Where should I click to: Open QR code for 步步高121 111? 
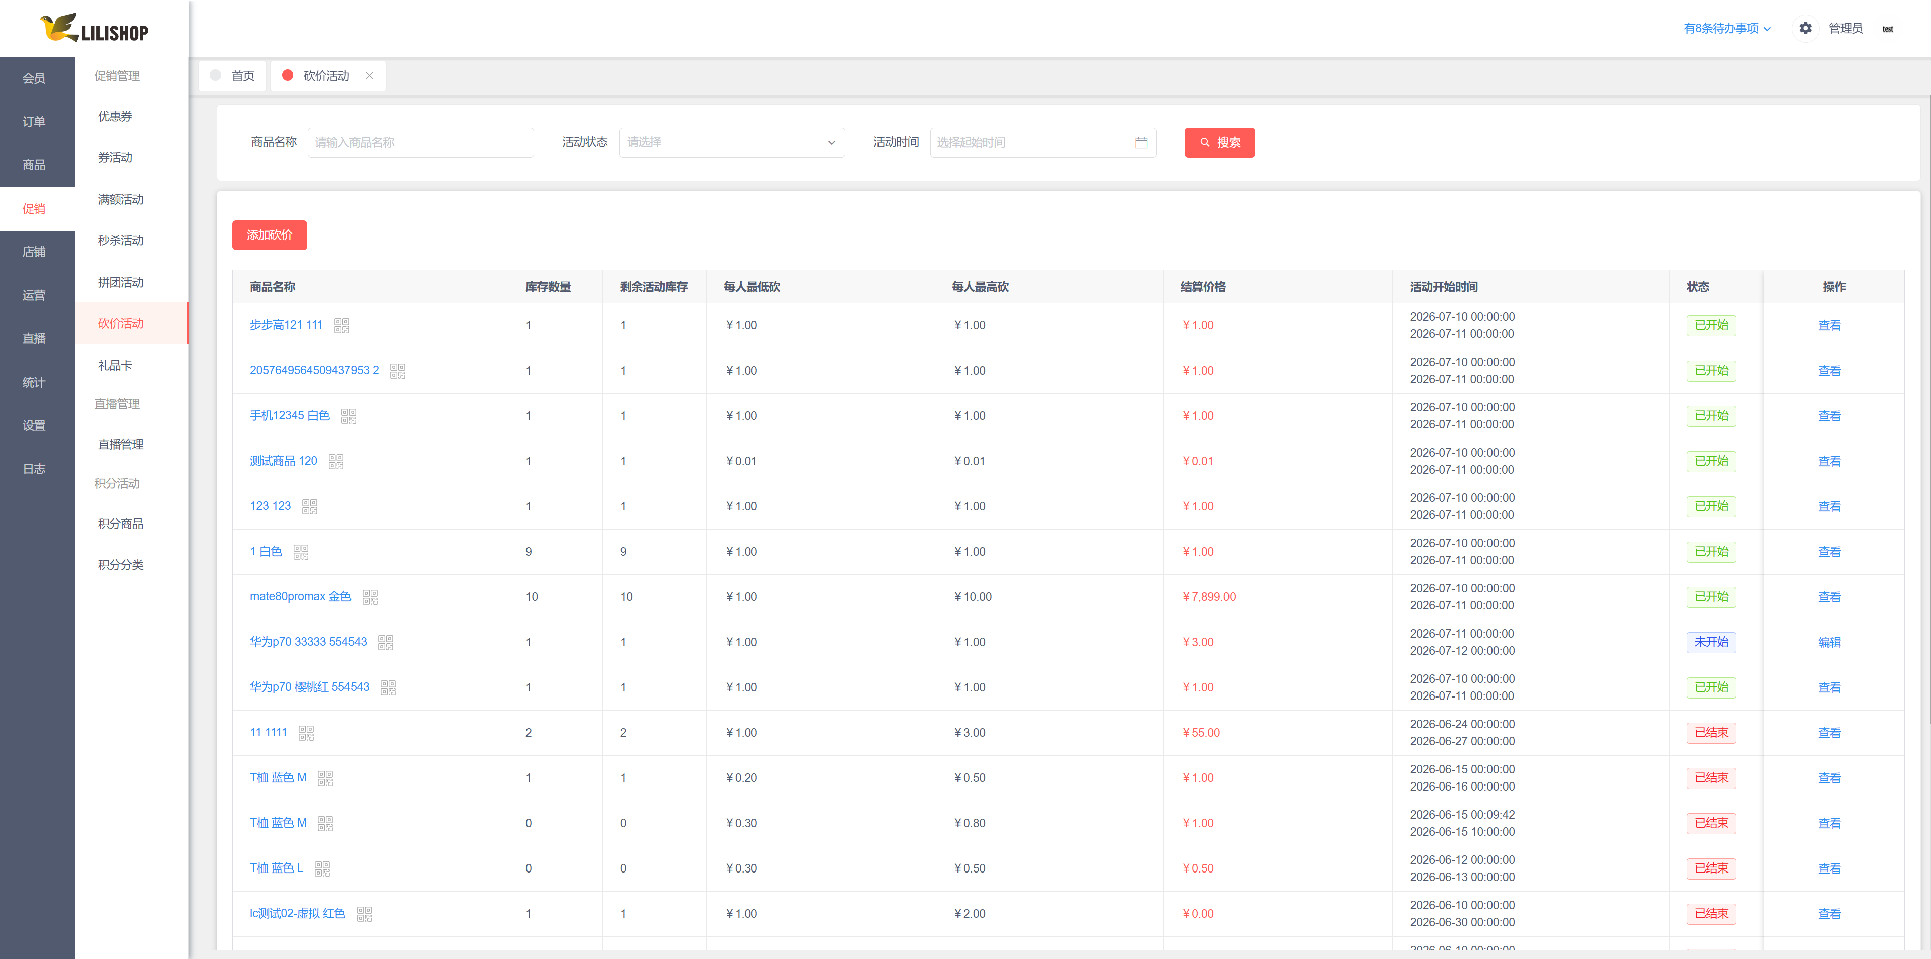click(x=342, y=325)
